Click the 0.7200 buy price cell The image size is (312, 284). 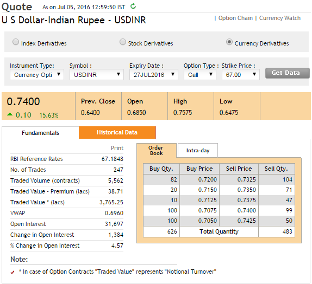pos(199,179)
